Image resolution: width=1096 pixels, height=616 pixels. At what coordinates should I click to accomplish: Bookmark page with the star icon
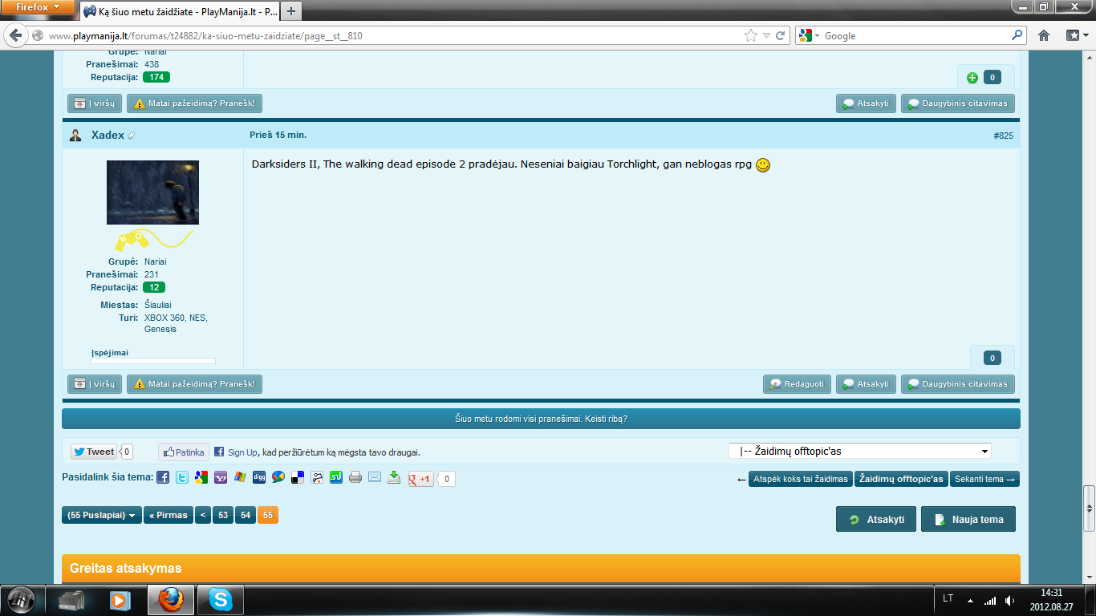pyautogui.click(x=751, y=35)
